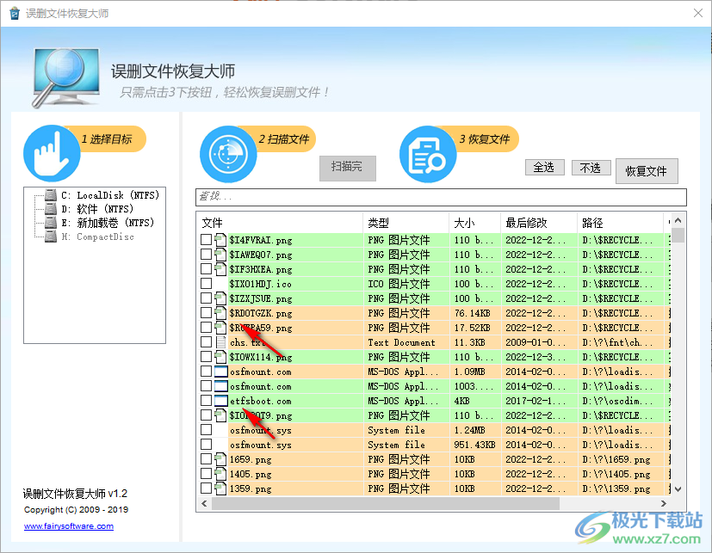Click the 不选 deselect button
Screen dimensions: 712x553
click(591, 168)
